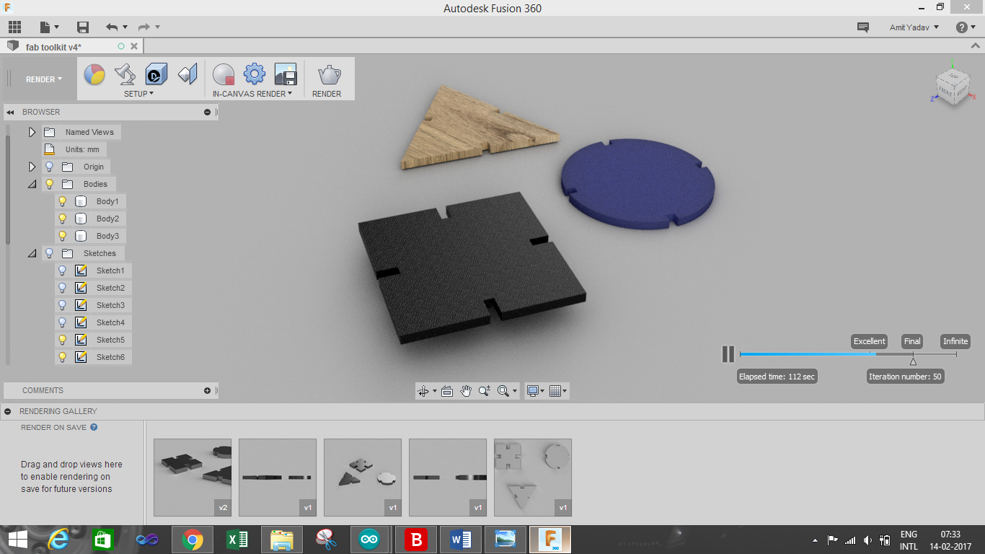The height and width of the screenshot is (554, 985).
Task: Open In-Canvas Render Settings gear
Action: (255, 74)
